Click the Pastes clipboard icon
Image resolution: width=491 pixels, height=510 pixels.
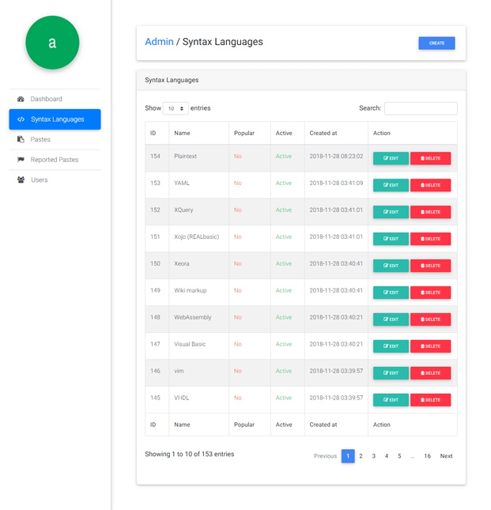click(x=21, y=139)
